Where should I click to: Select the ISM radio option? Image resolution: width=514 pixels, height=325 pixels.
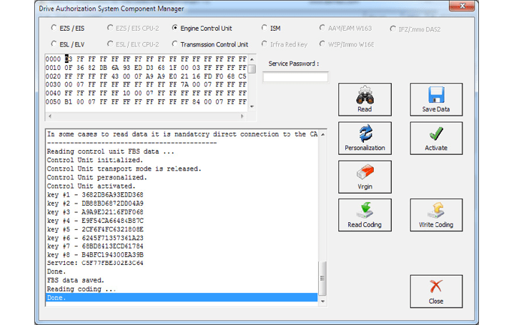(x=264, y=29)
